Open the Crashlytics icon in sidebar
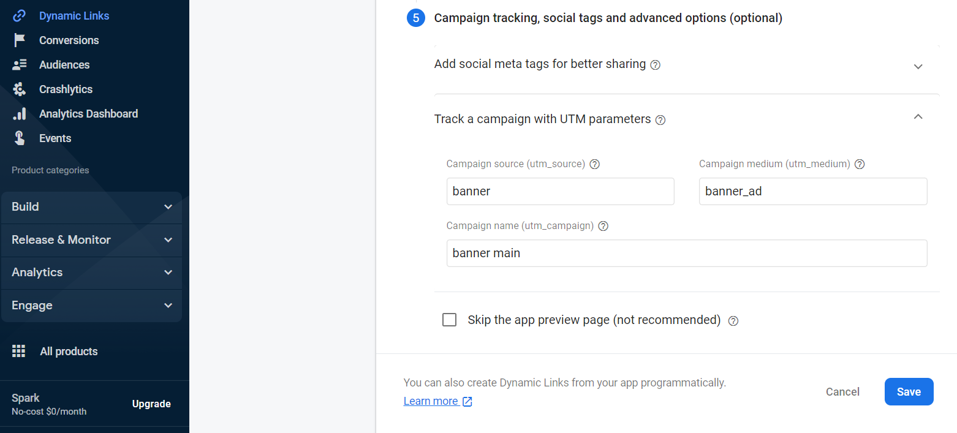This screenshot has height=433, width=957. click(20, 89)
